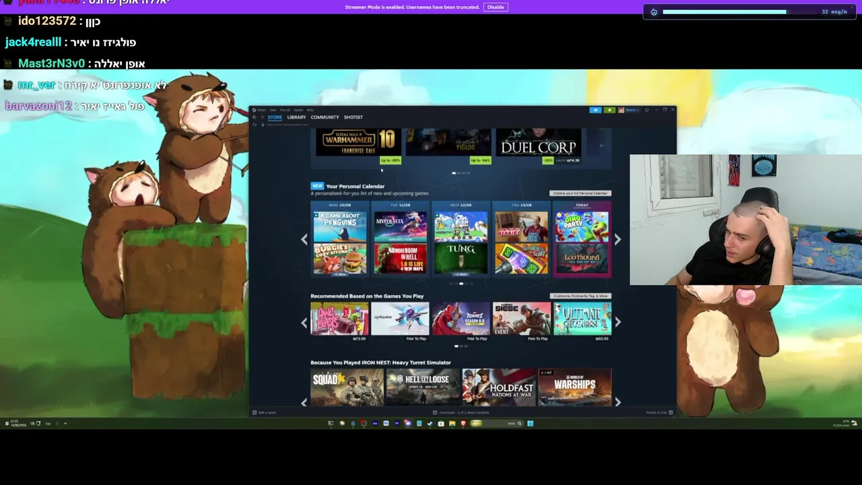
Task: Click chat username Mast3rN3v0
Action: coord(51,63)
